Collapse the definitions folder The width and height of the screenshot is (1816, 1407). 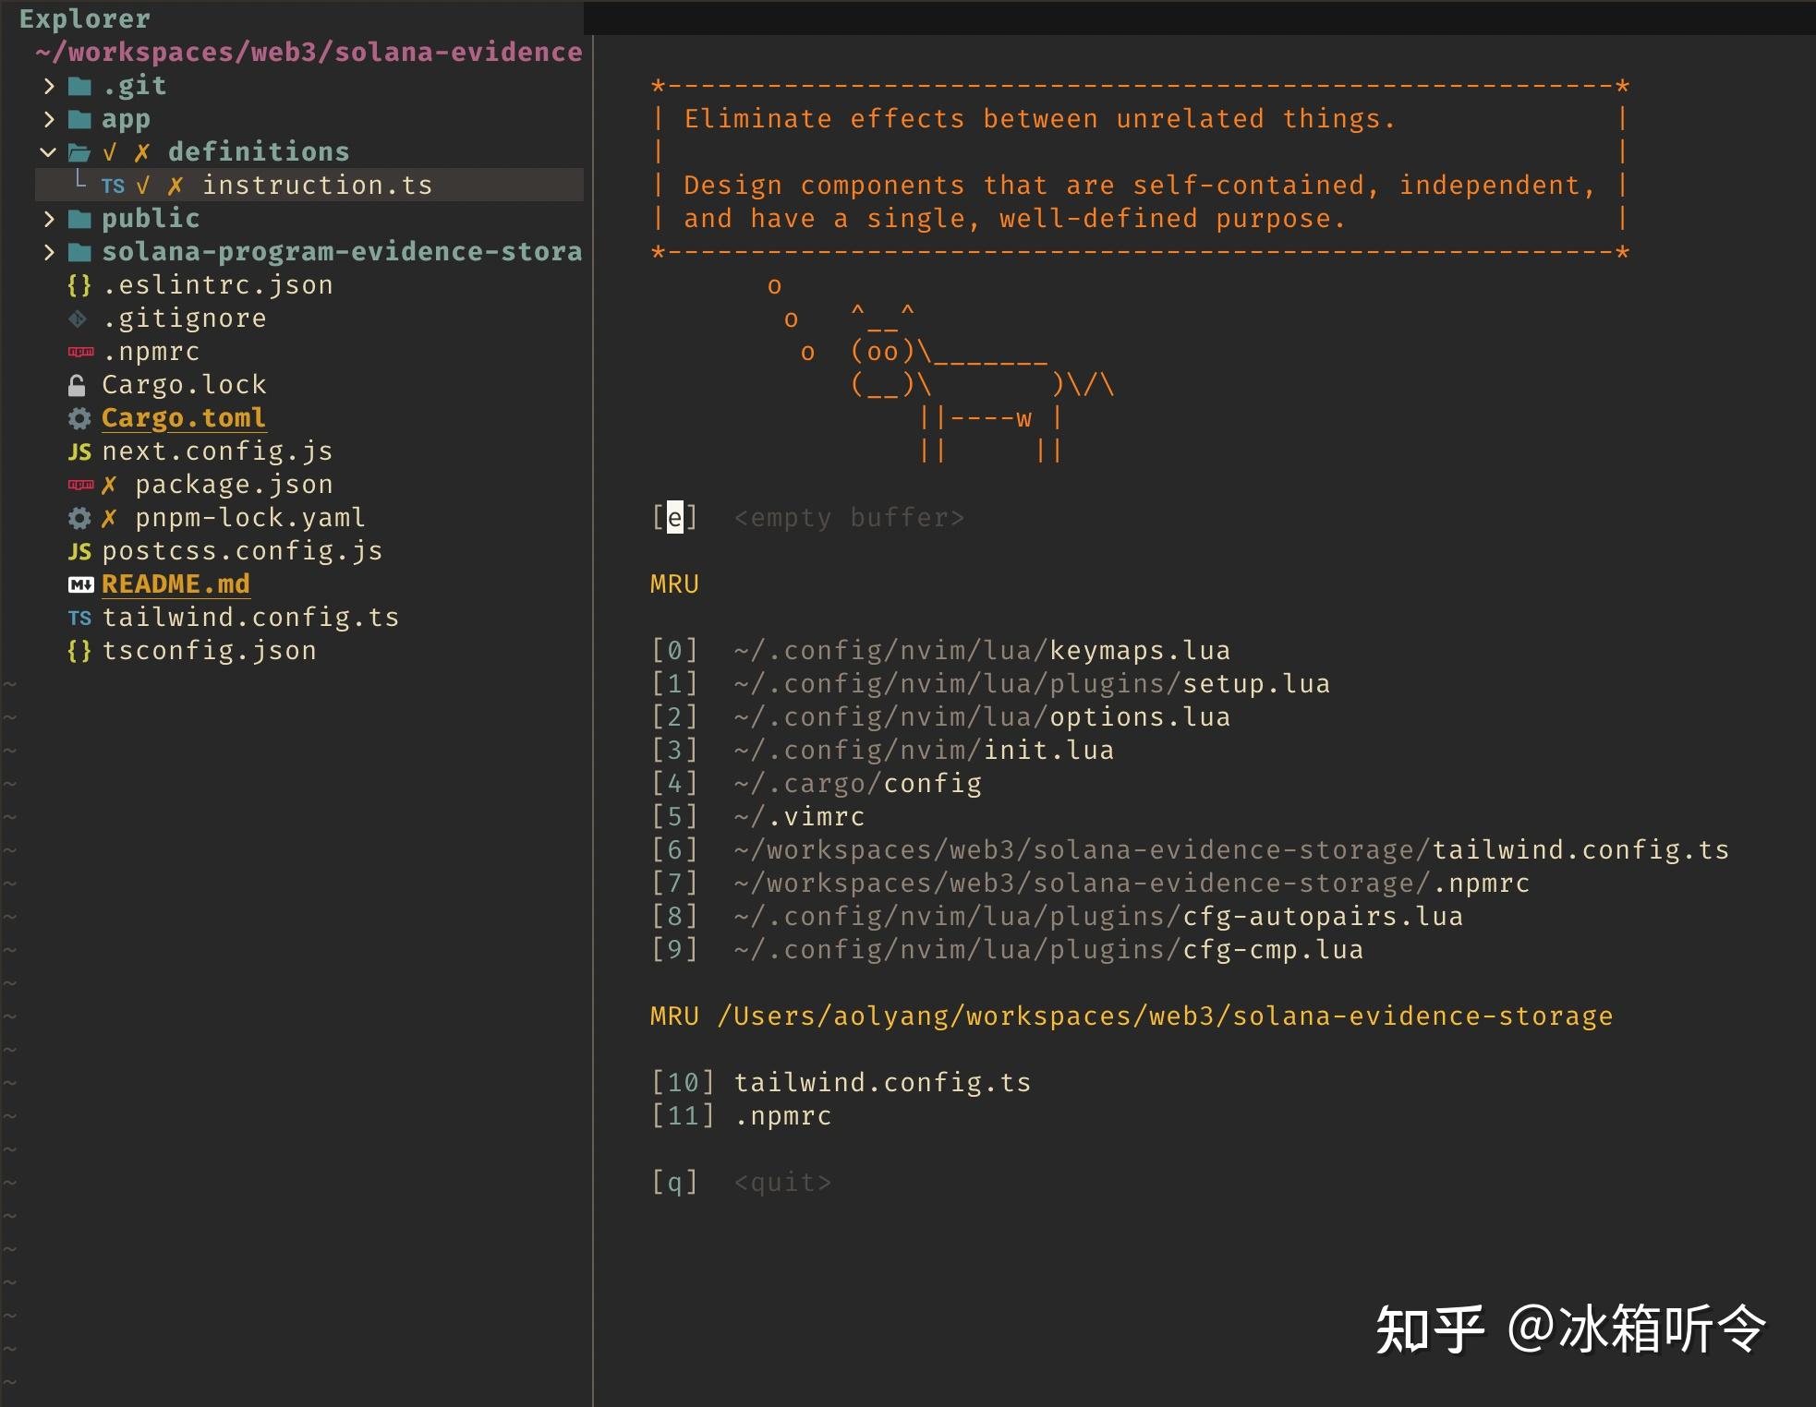click(46, 151)
